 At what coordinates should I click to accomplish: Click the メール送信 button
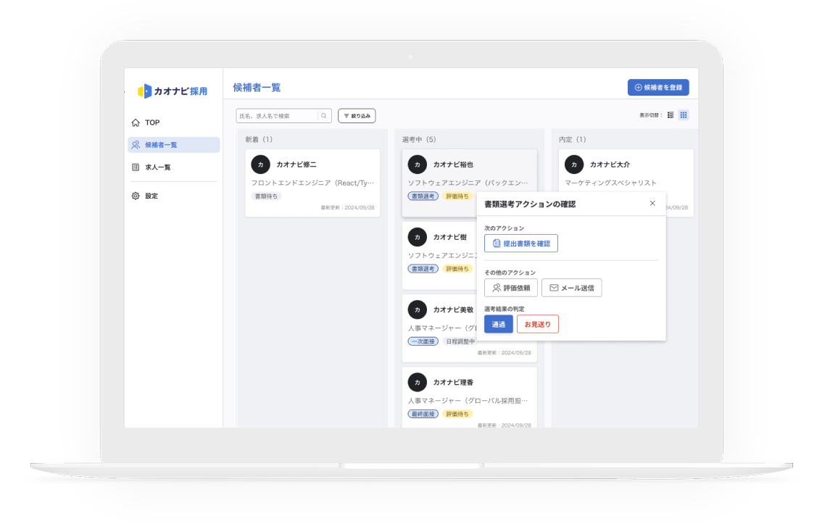[571, 288]
